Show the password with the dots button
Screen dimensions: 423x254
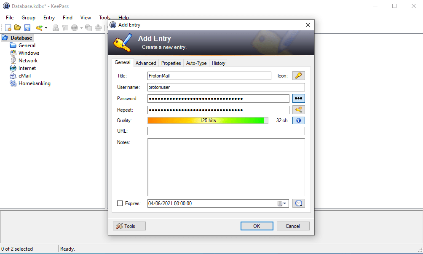point(299,98)
